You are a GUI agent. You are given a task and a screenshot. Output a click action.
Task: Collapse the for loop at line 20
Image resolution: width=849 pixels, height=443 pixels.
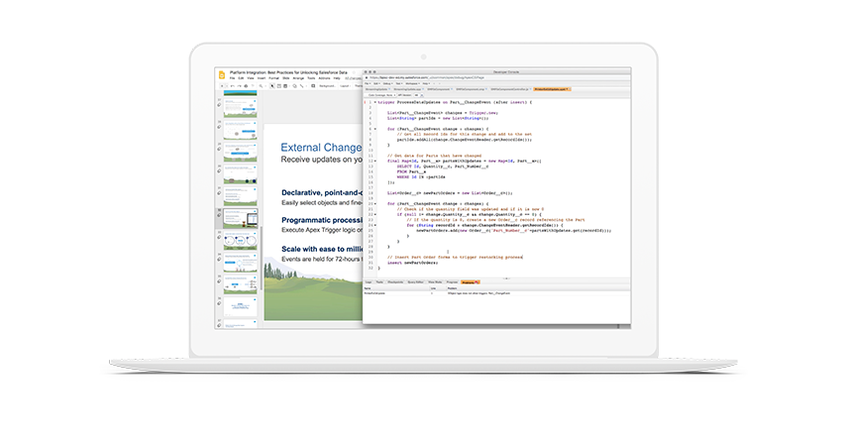coord(374,203)
